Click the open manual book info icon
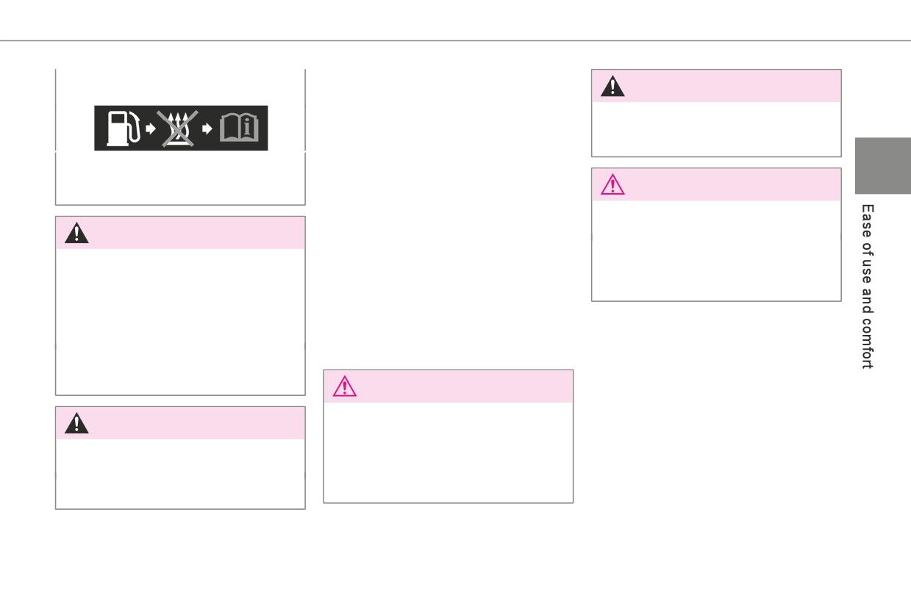The image size is (911, 606). 237,129
